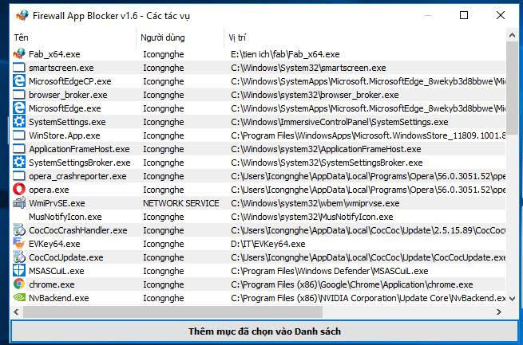Click 'Thêm mục đã chọn vào Danh sách' button
The width and height of the screenshot is (523, 345).
(x=264, y=331)
